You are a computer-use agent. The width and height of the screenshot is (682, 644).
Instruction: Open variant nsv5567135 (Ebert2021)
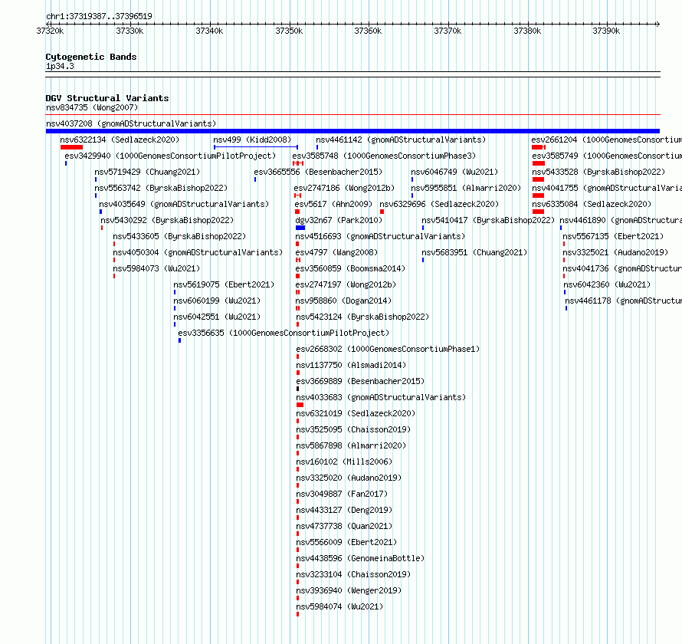tap(613, 236)
